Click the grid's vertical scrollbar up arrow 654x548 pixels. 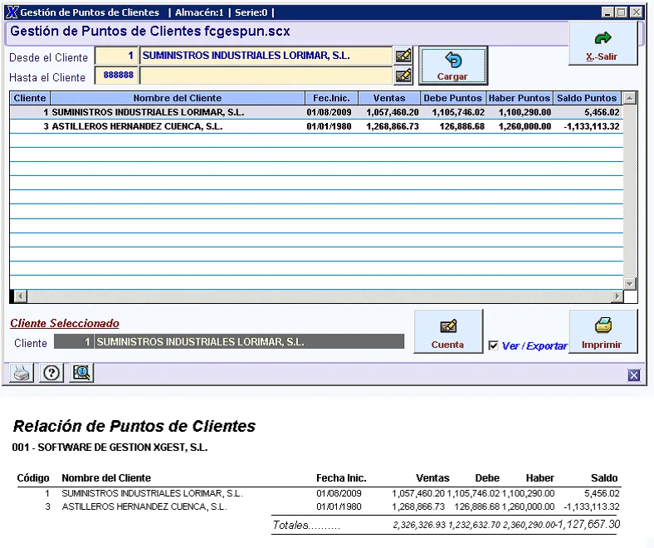click(629, 99)
